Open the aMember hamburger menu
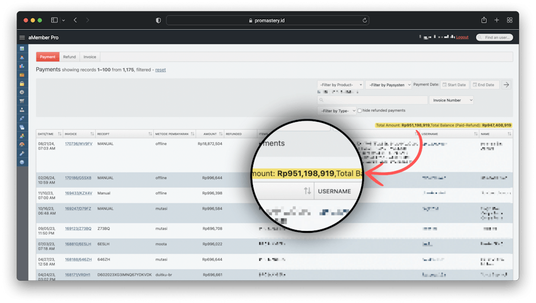Viewport: 536px width, 303px height. tap(22, 37)
